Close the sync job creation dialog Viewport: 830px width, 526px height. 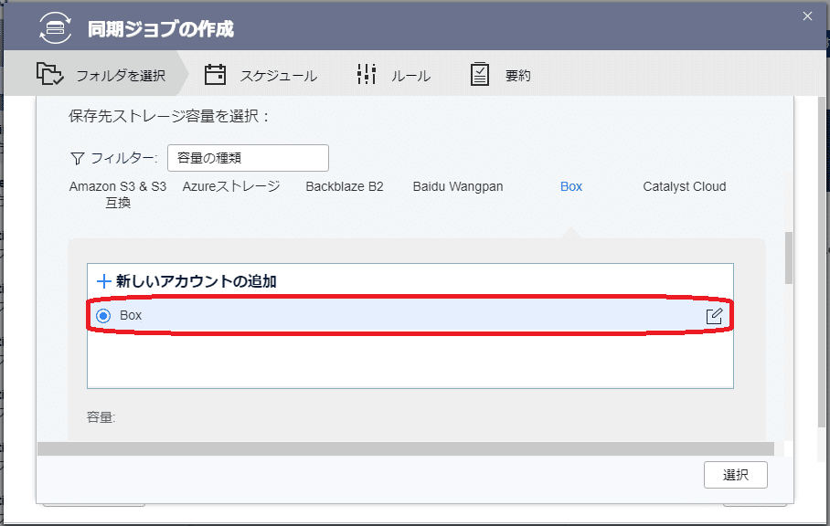(807, 16)
